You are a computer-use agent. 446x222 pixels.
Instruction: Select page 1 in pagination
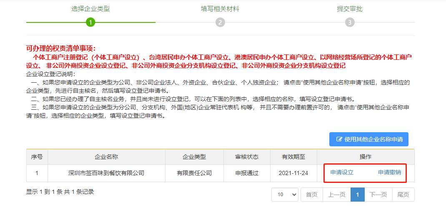click(357, 195)
